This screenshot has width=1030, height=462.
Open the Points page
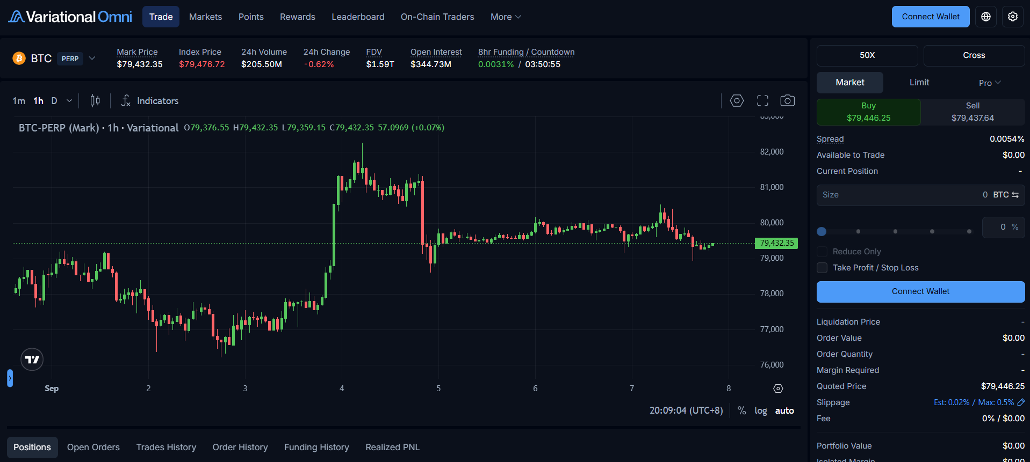pyautogui.click(x=251, y=17)
